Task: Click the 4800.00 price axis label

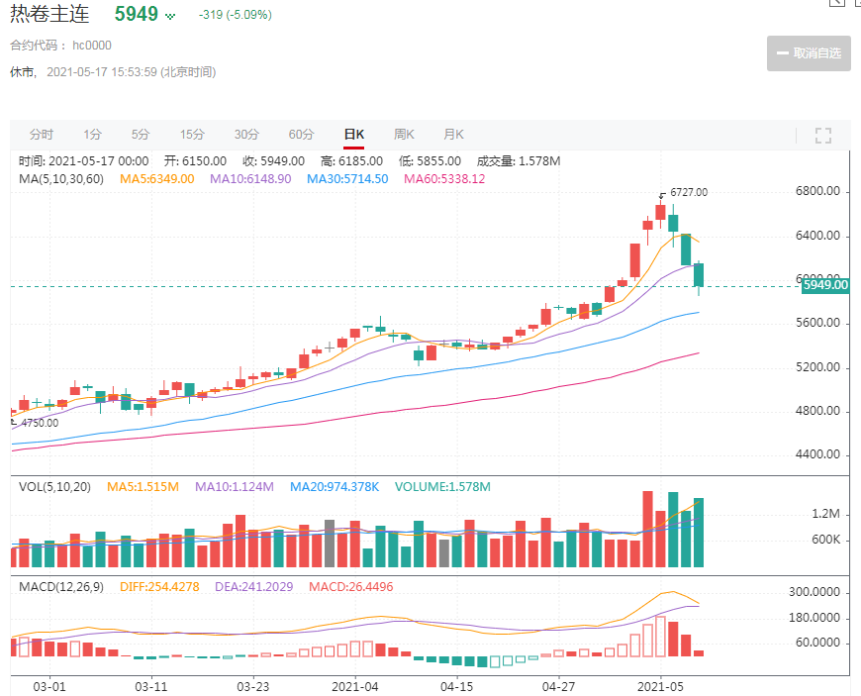Action: click(x=817, y=412)
